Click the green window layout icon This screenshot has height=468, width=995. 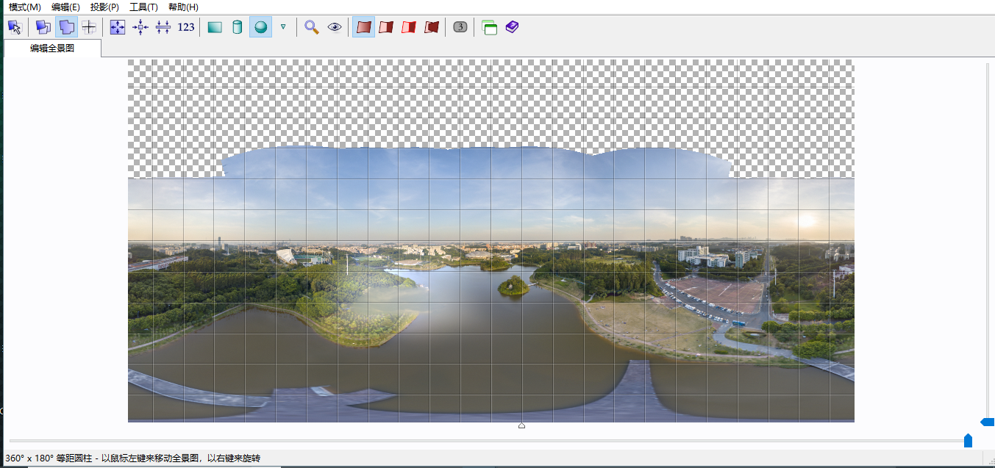489,27
